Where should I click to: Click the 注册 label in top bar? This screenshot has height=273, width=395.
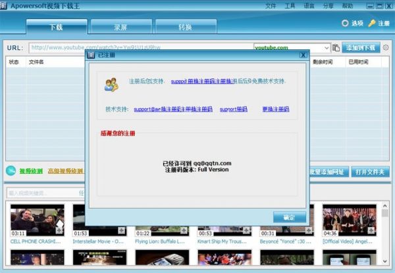(x=384, y=24)
